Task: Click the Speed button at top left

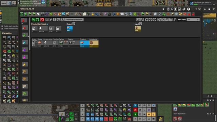Action: pyautogui.click(x=4, y=3)
